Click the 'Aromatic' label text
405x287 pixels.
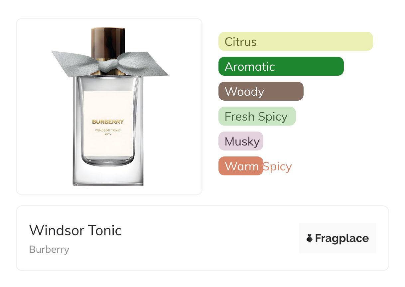(x=250, y=67)
